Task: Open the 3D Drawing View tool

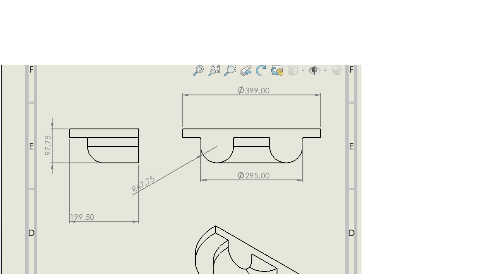Action: pyautogui.click(x=277, y=71)
